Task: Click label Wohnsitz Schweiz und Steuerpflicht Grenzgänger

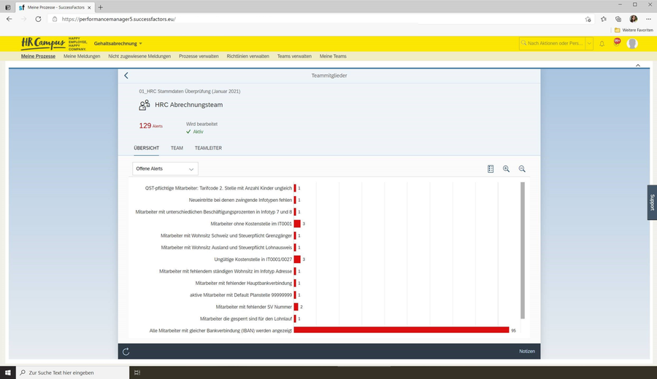Action: (x=226, y=235)
